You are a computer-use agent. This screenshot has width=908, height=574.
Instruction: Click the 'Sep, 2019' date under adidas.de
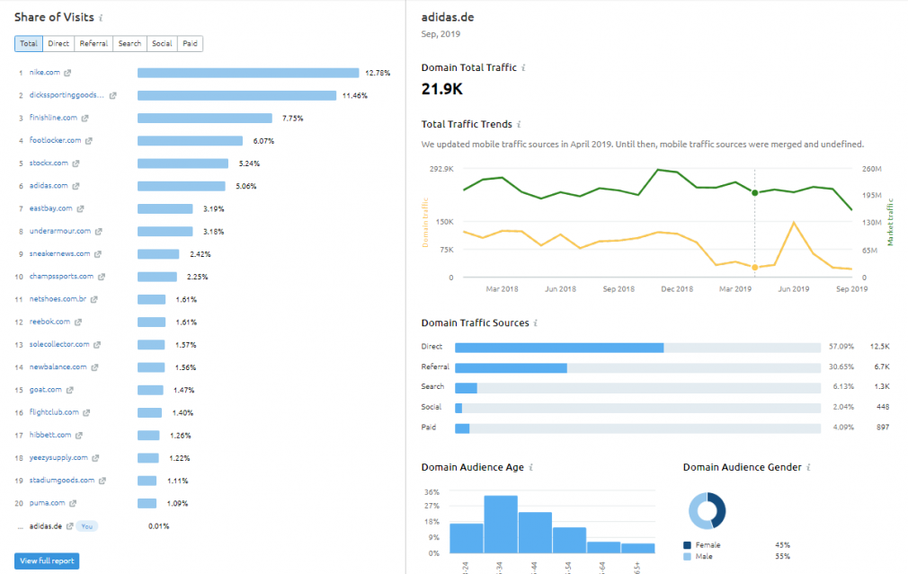coord(441,34)
